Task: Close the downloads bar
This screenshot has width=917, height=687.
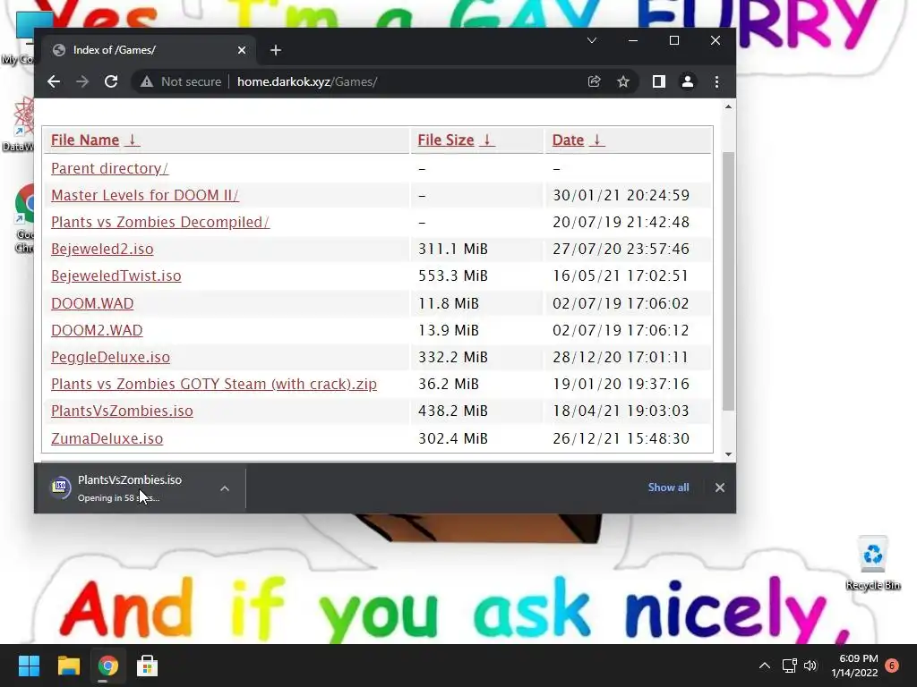Action: pyautogui.click(x=720, y=488)
